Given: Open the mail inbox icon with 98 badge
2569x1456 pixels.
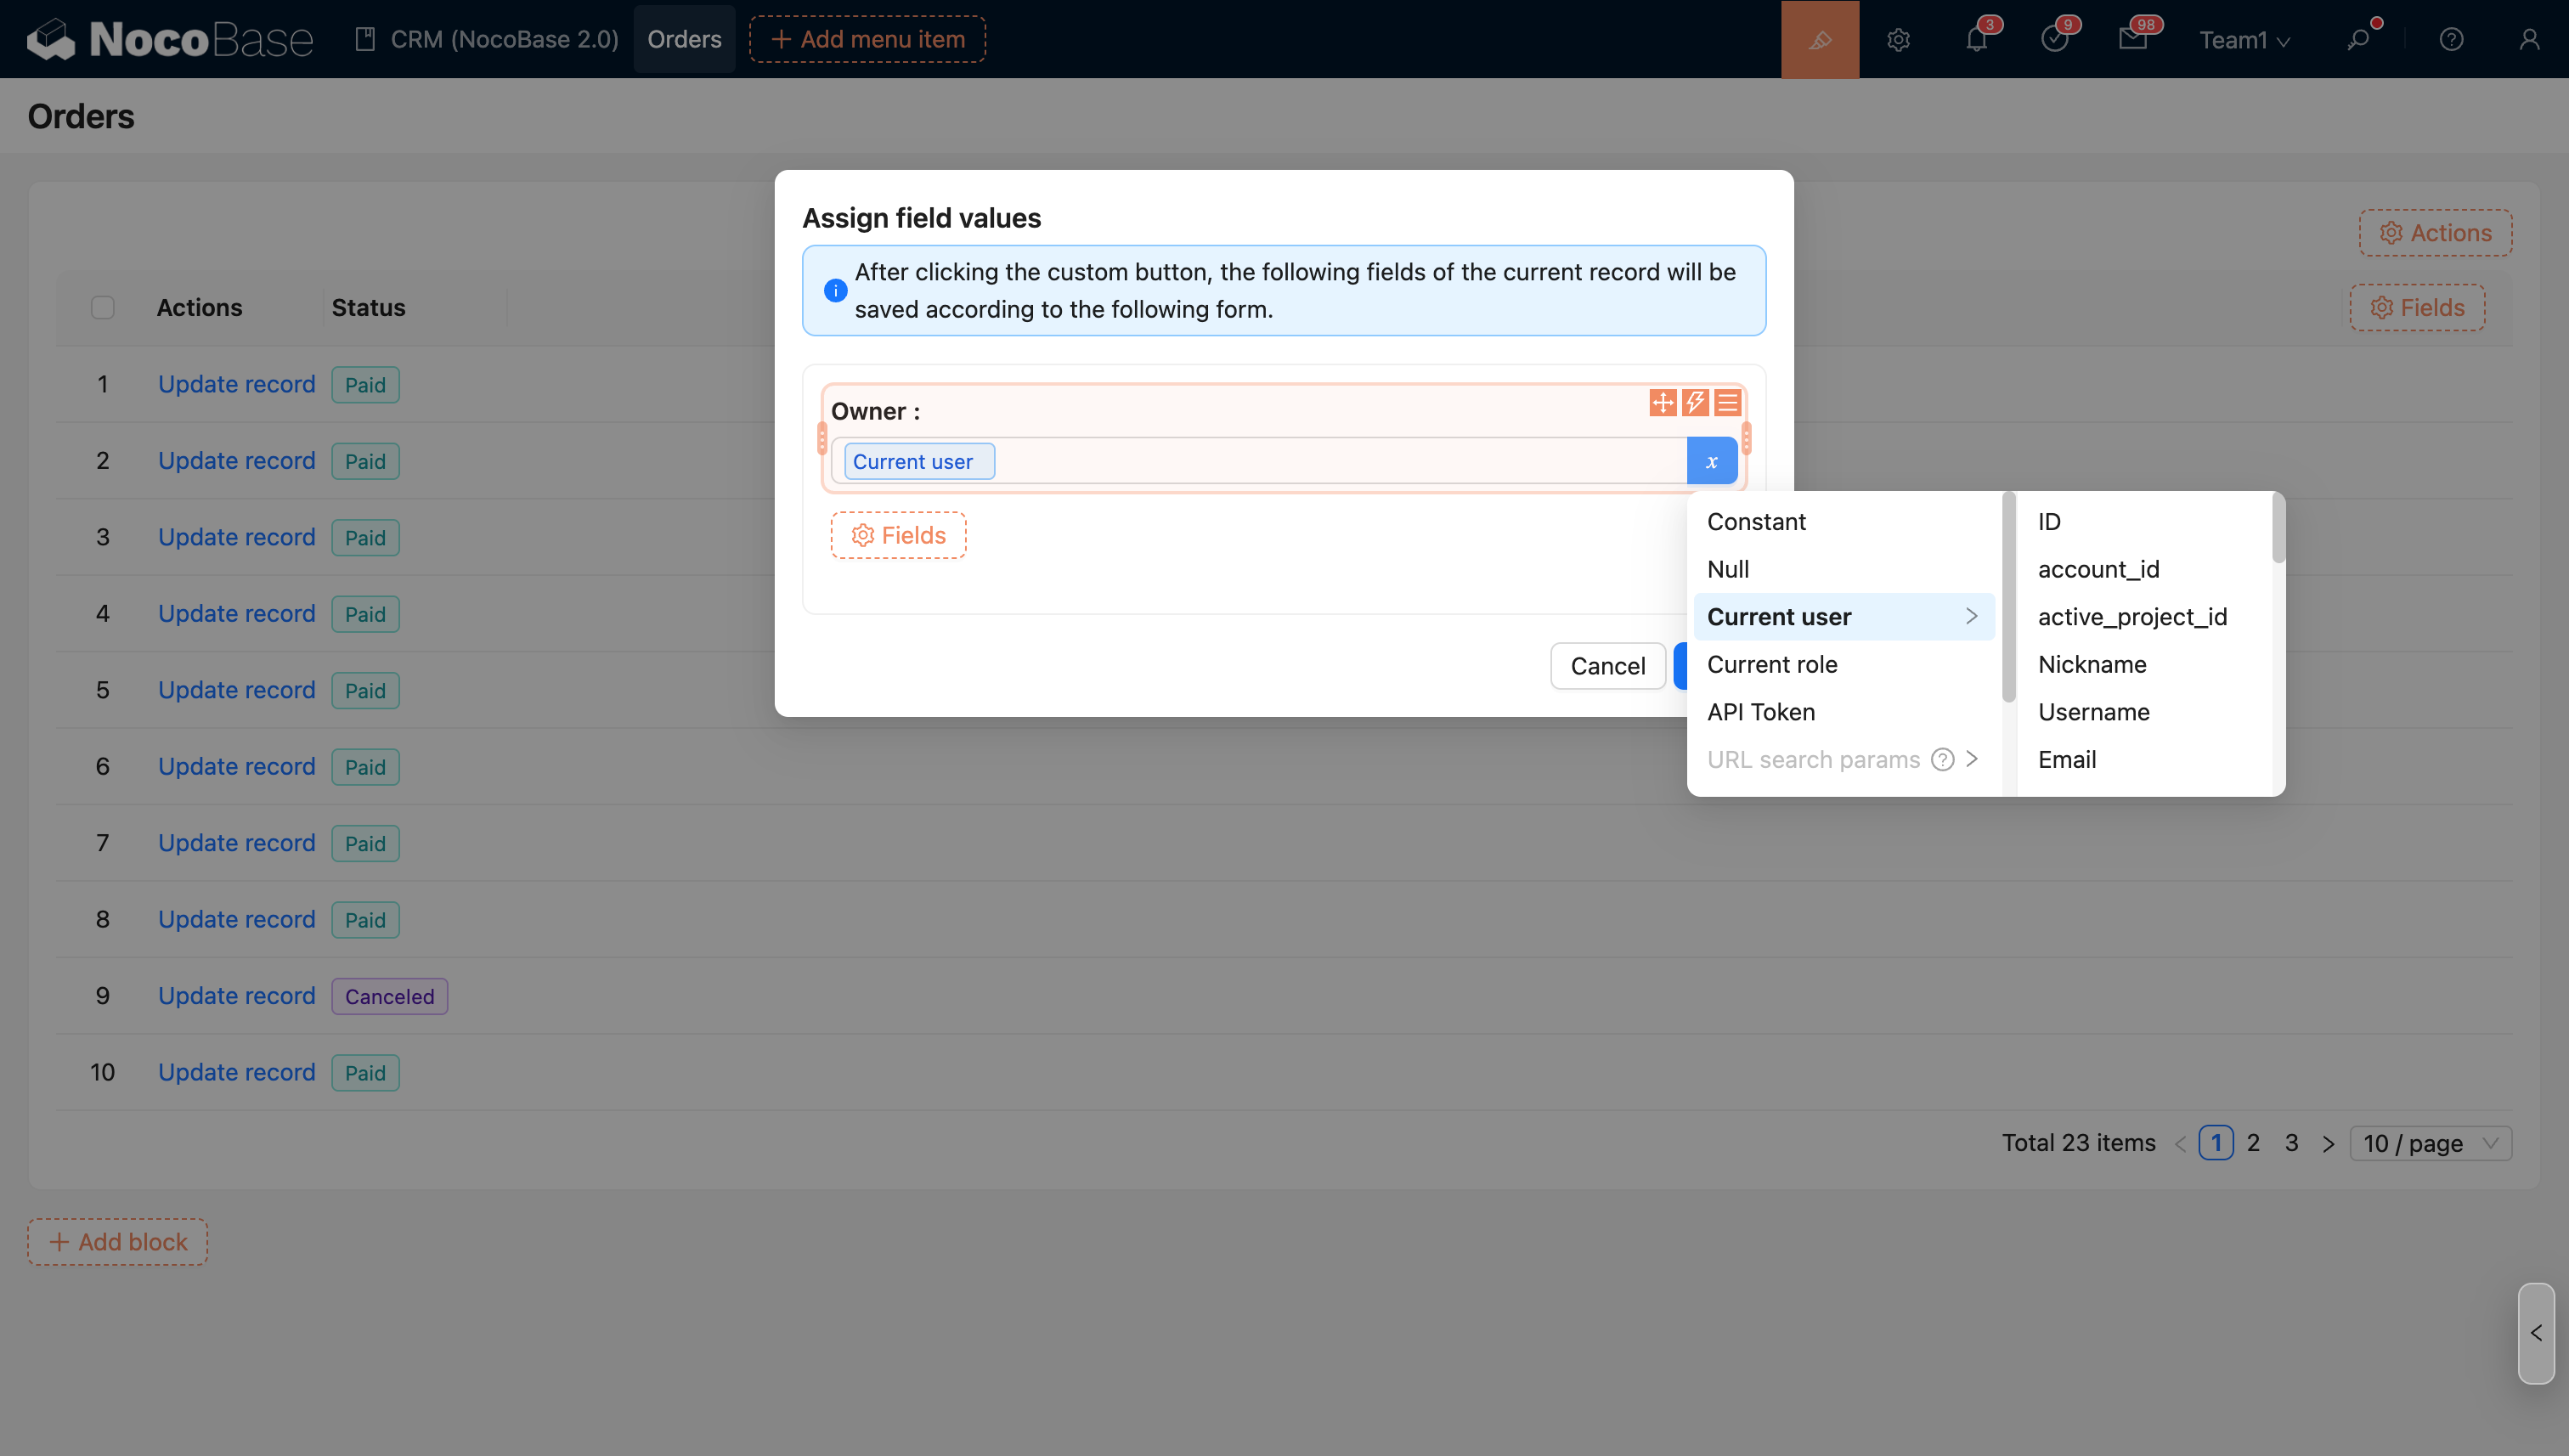Looking at the screenshot, I should (x=2132, y=39).
